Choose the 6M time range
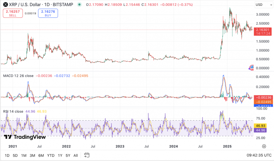The height and width of the screenshot is (161, 274). click(x=41, y=156)
